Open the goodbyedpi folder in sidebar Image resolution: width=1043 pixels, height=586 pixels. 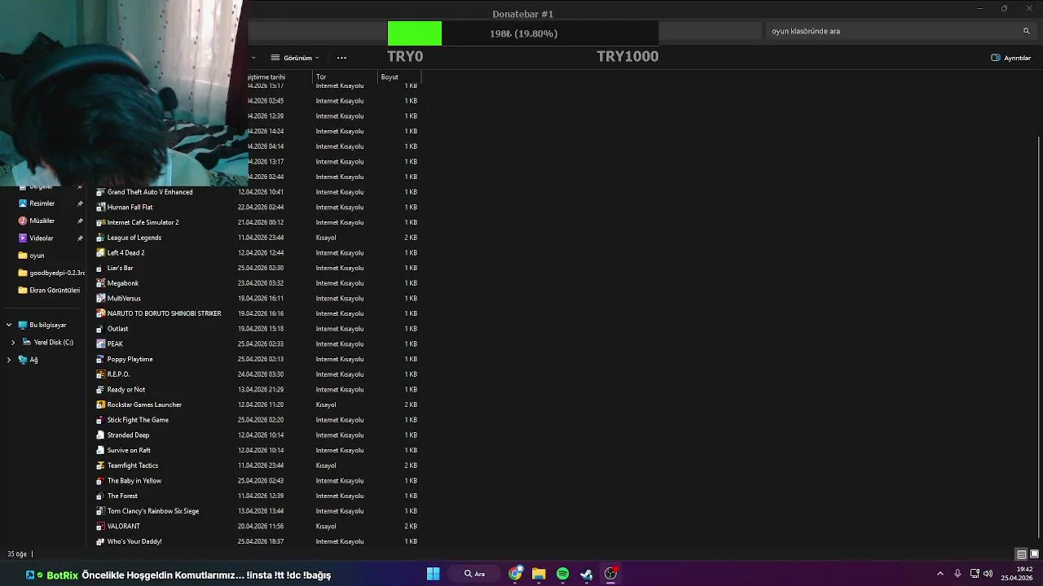(x=51, y=273)
